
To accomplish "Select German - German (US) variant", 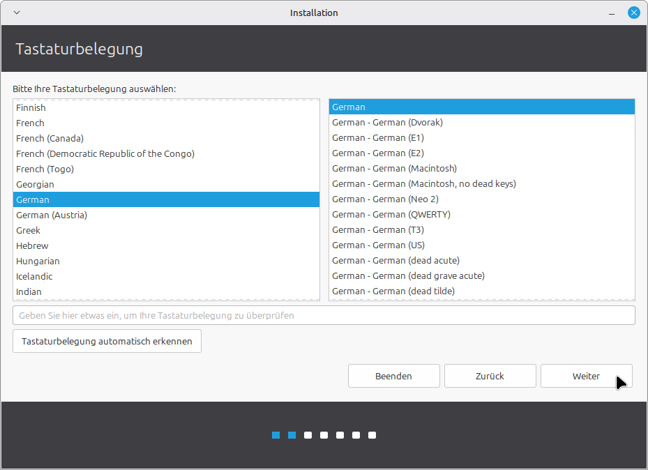I will click(x=378, y=245).
